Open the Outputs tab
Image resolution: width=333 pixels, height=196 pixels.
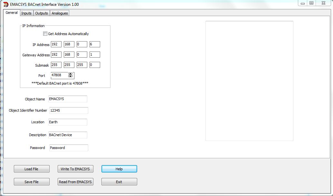click(x=41, y=13)
